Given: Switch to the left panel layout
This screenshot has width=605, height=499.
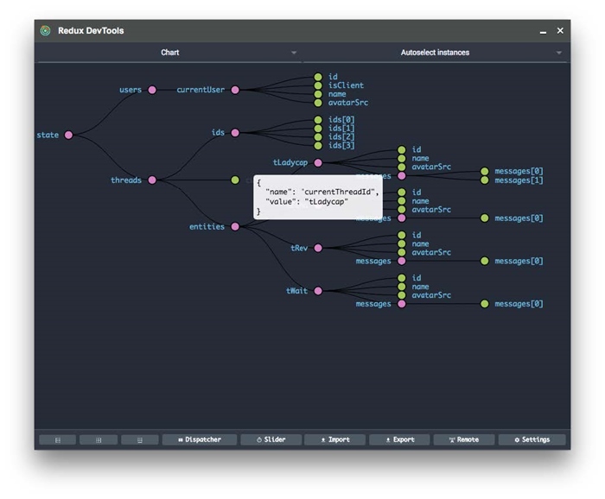Looking at the screenshot, I should pyautogui.click(x=58, y=439).
